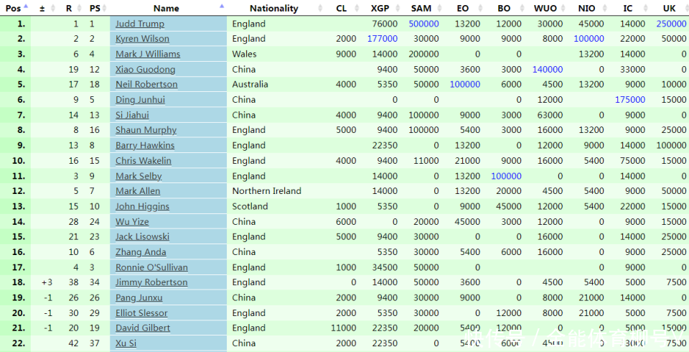689x352 pixels.
Task: Click sort arrows next to R column
Action: tap(80, 9)
